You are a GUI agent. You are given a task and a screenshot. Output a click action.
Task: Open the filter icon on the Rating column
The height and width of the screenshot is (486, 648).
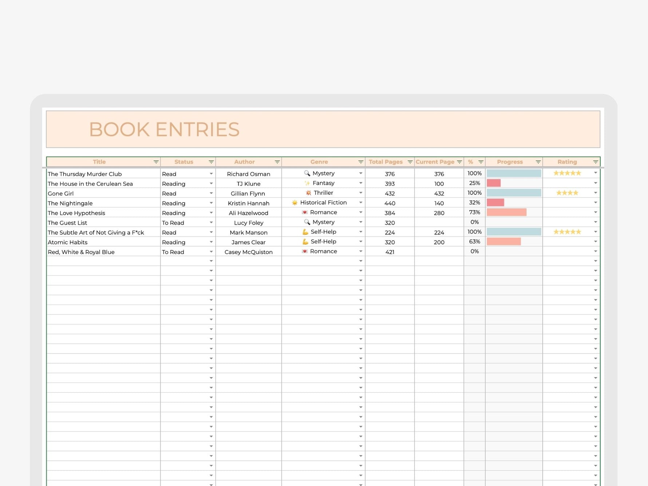click(x=596, y=162)
